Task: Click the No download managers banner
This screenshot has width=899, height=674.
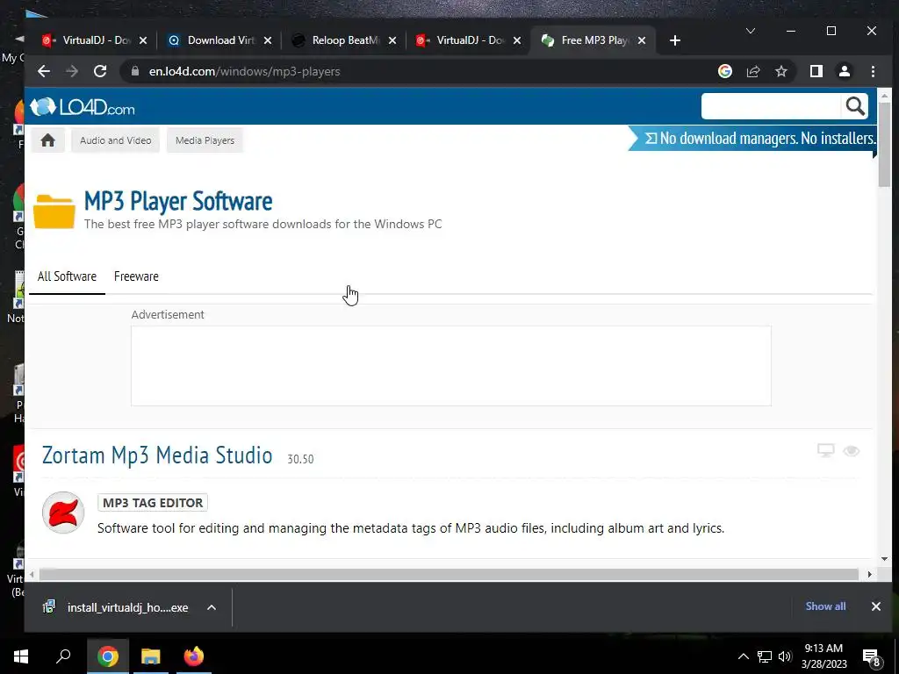Action: 752,138
